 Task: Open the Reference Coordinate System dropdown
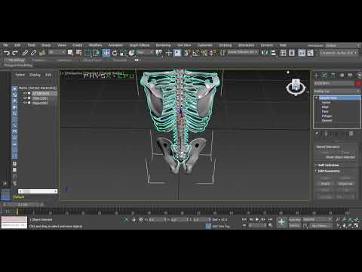pyautogui.click(x=145, y=52)
